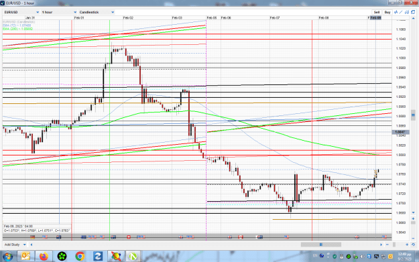
Task: Open Outlook from the taskbar
Action: coord(25,257)
